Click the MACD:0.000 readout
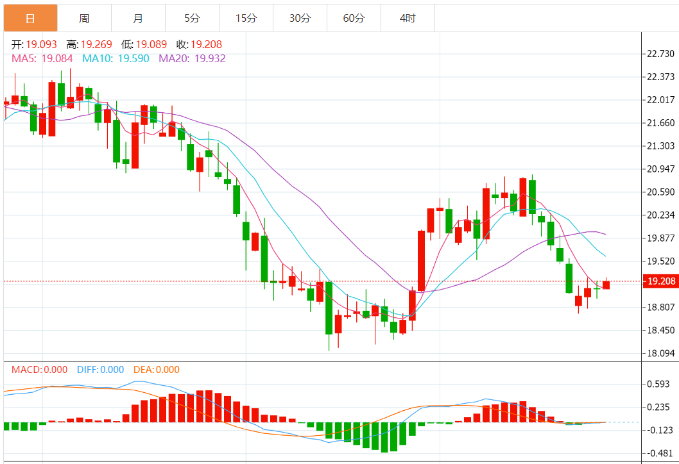The height and width of the screenshot is (464, 679). 39,370
